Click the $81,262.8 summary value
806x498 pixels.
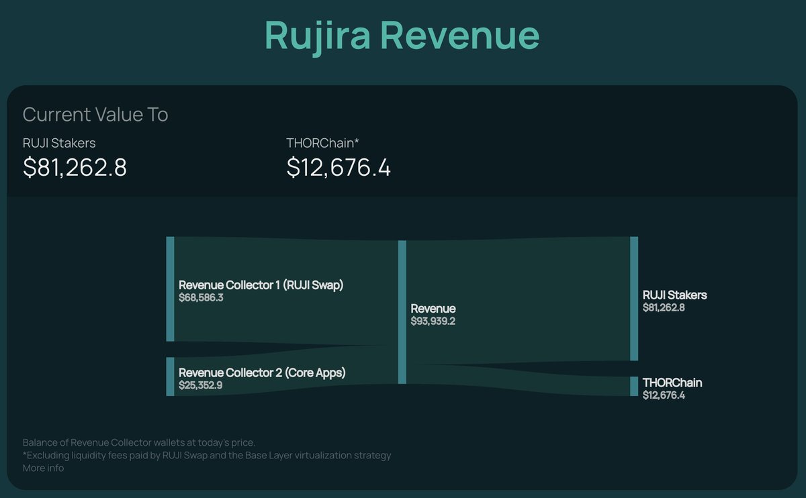[x=75, y=167]
